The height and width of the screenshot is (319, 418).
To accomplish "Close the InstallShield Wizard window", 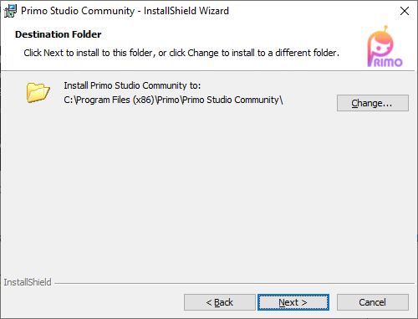I will point(405,11).
